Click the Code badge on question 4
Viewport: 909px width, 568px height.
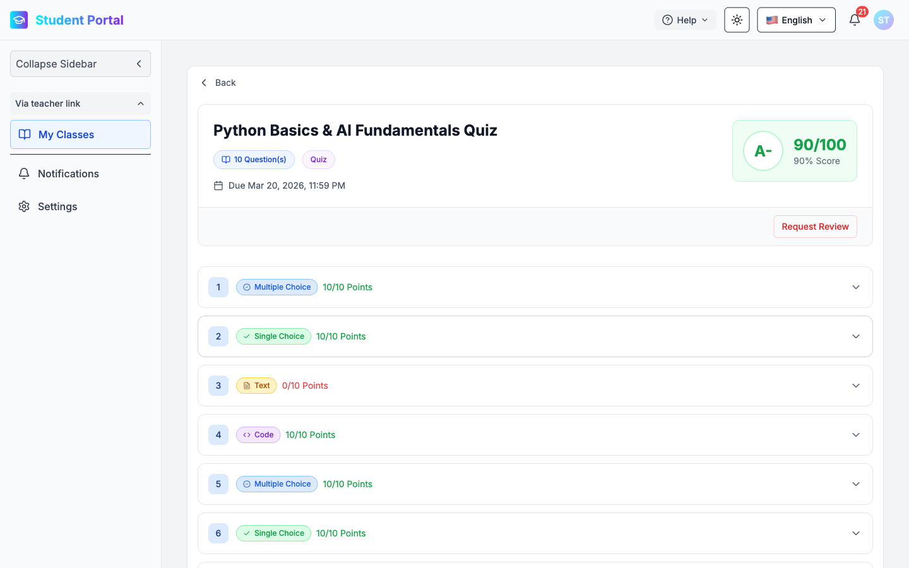(x=258, y=435)
